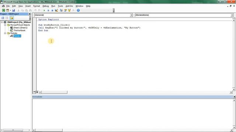
Task: Run the macro with the green play icon
Action: pyautogui.click(x=44, y=10)
